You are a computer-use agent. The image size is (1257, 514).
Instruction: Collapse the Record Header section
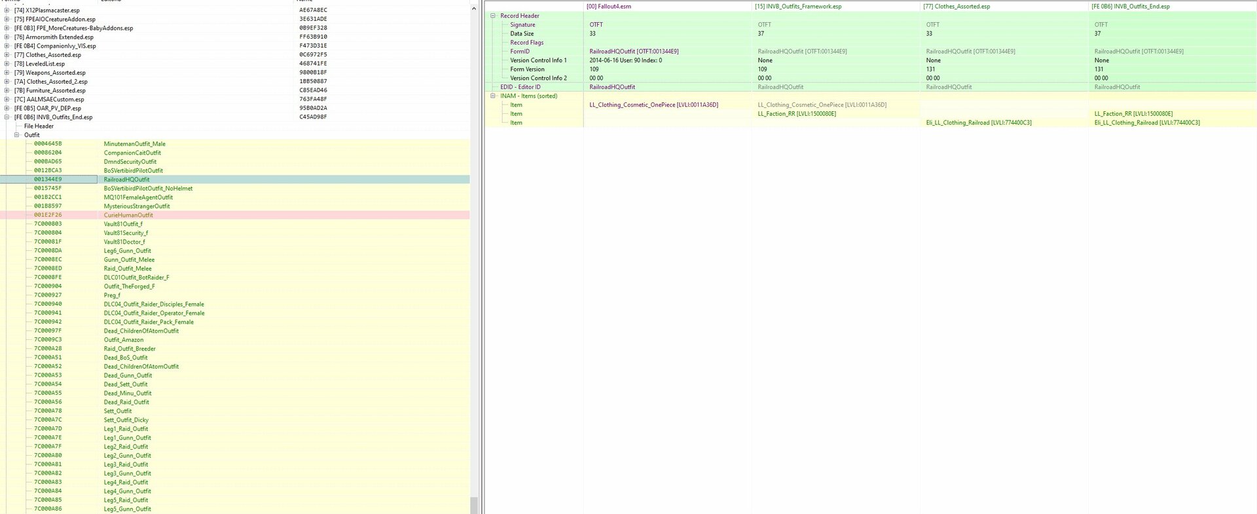[x=493, y=16]
